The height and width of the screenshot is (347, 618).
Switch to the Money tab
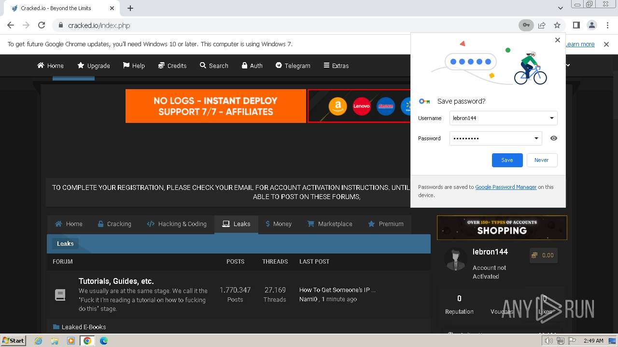point(279,224)
